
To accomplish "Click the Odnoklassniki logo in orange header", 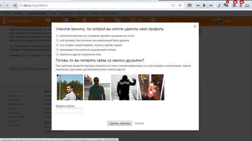I will pyautogui.click(x=16, y=21).
